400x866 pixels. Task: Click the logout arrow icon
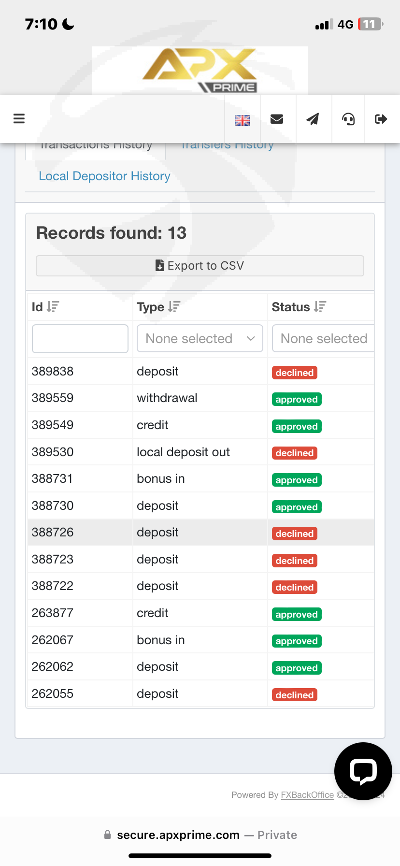[381, 119]
